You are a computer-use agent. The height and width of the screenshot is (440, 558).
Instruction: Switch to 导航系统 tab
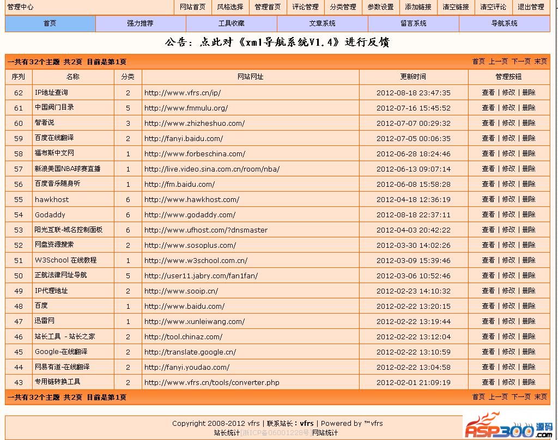[x=505, y=23]
